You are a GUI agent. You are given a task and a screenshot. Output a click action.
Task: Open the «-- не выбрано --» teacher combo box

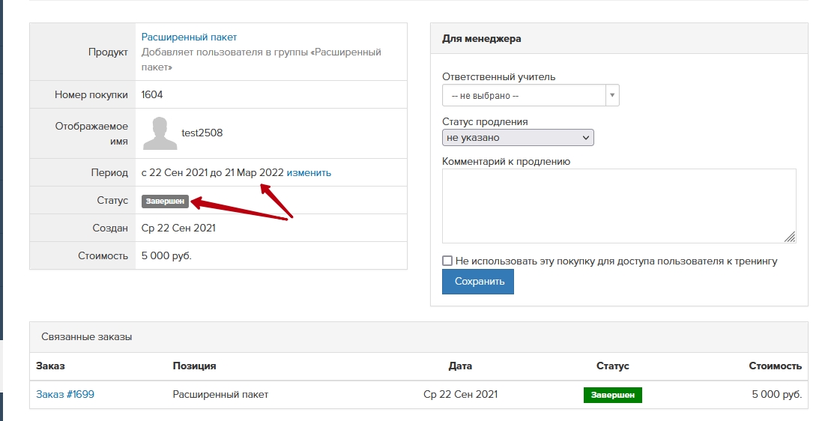[524, 96]
